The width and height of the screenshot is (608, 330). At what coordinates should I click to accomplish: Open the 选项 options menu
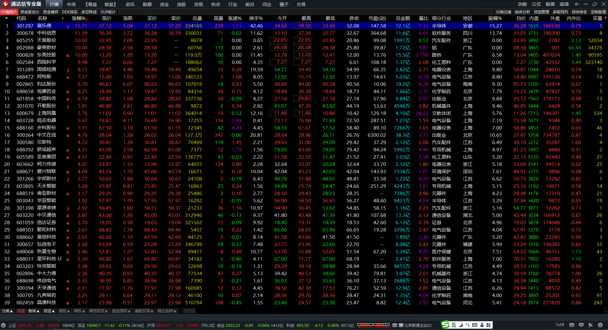pos(564,4)
